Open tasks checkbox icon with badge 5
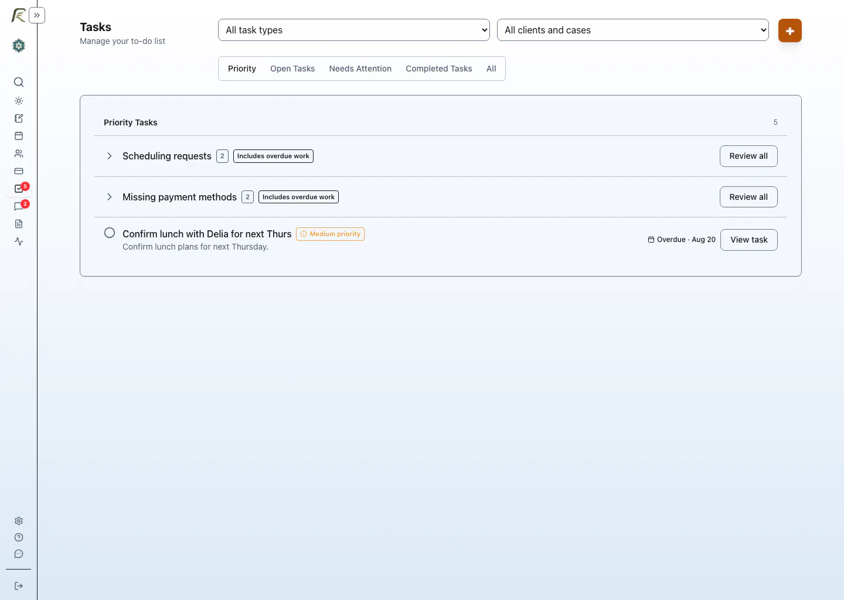Image resolution: width=844 pixels, height=600 pixels. point(19,189)
